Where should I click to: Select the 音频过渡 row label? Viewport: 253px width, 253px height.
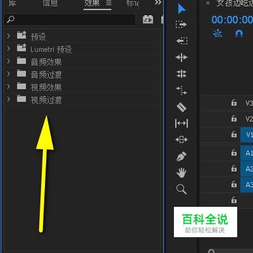[46, 75]
